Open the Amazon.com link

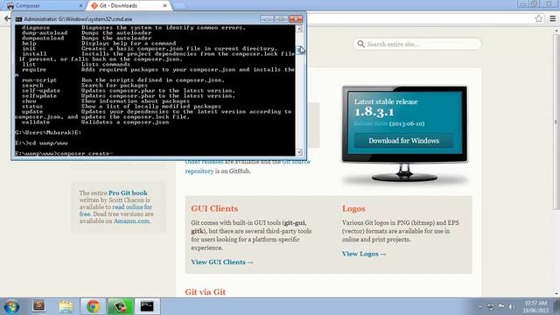(132, 221)
